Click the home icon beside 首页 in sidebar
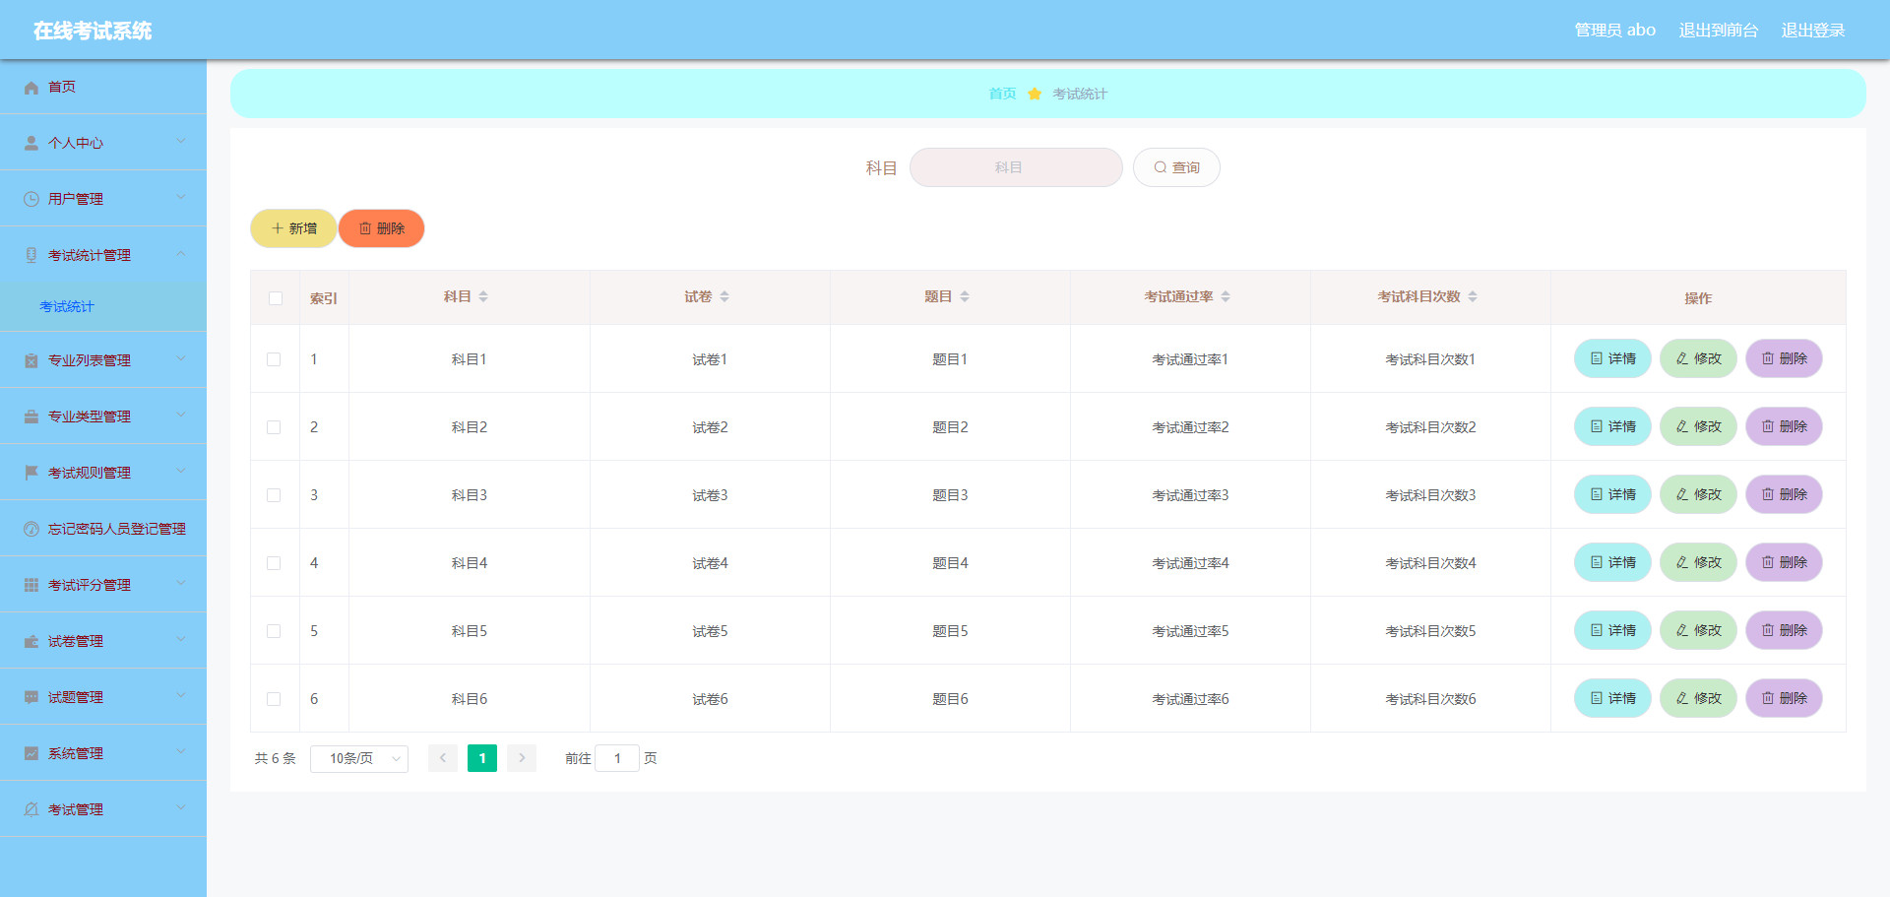This screenshot has height=897, width=1890. click(x=31, y=88)
